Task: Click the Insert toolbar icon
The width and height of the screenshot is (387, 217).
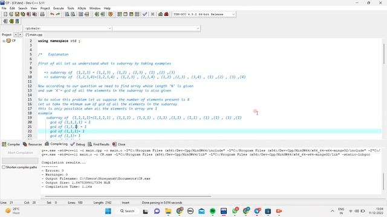Action: [x=97, y=14]
